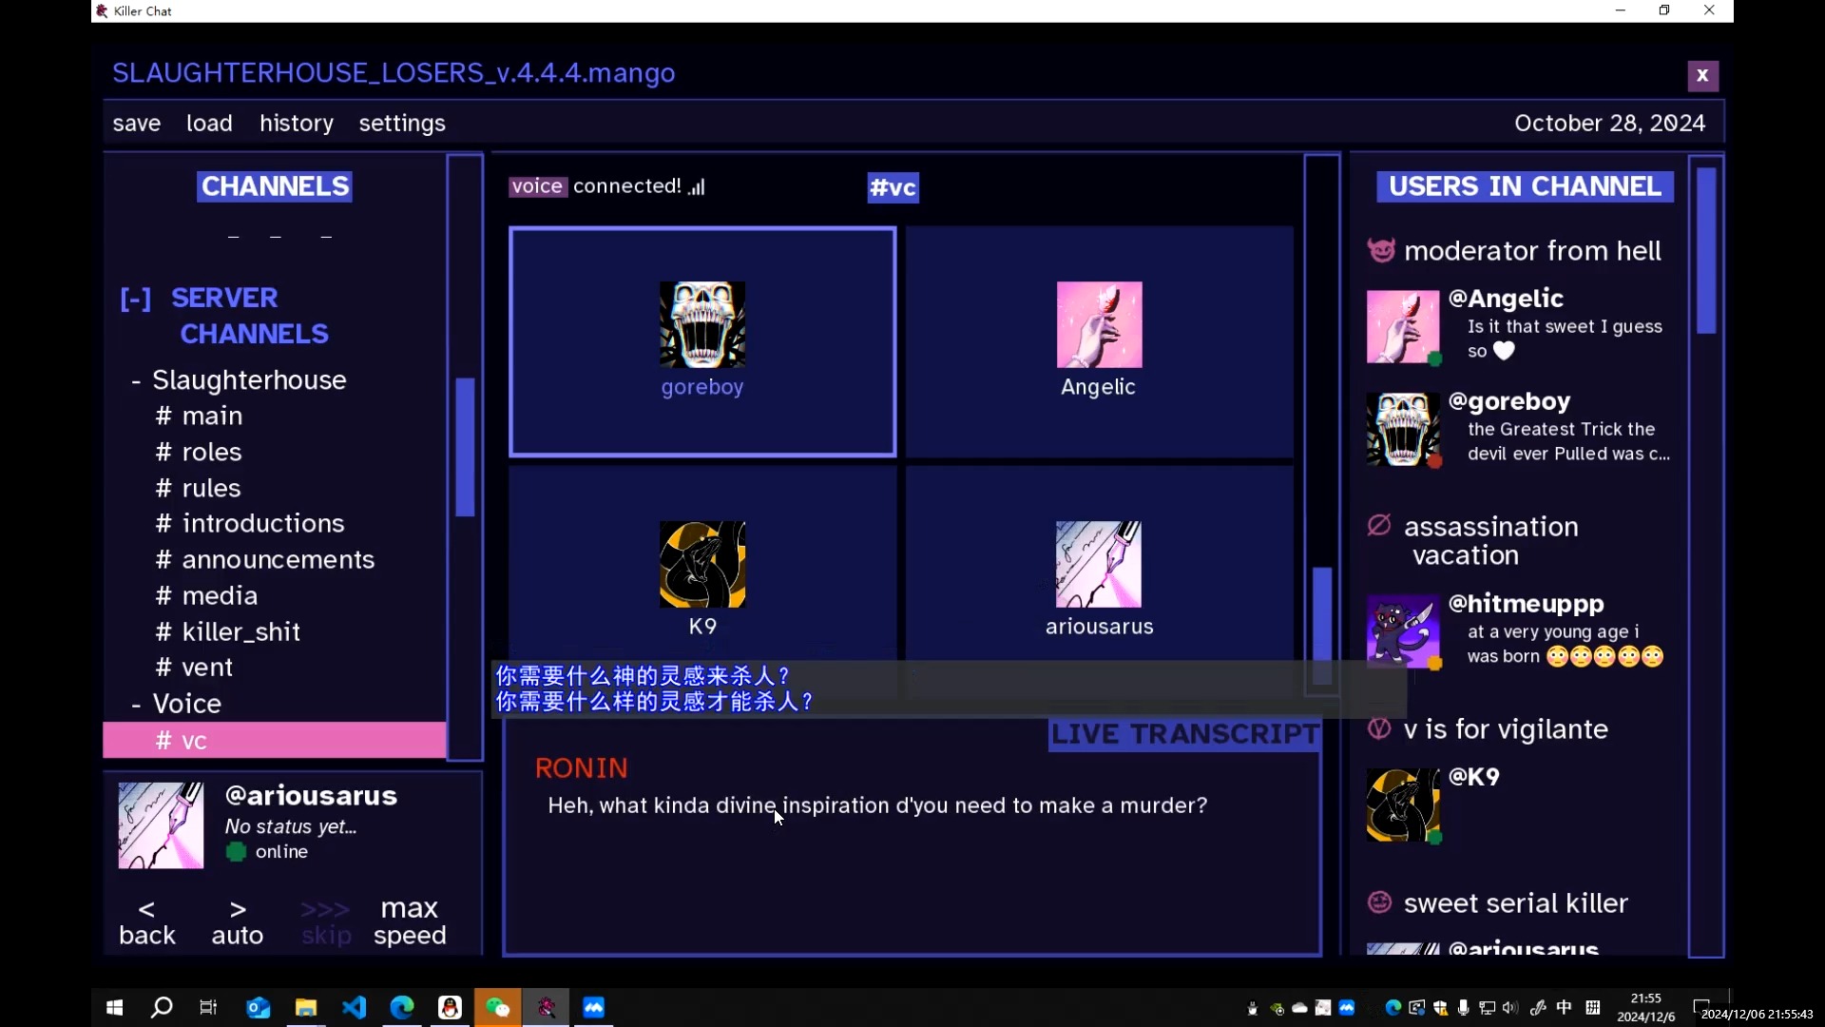Click the moderator from hell devil icon

click(x=1381, y=250)
